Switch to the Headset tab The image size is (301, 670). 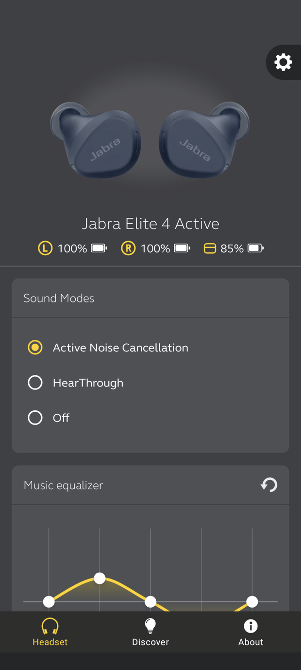(50, 632)
